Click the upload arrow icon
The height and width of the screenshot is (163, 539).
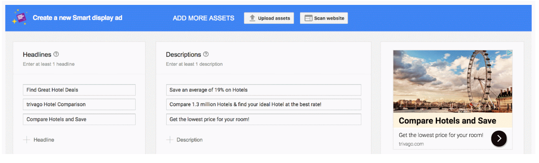point(252,18)
